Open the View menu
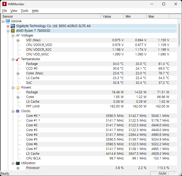 coord(14,11)
